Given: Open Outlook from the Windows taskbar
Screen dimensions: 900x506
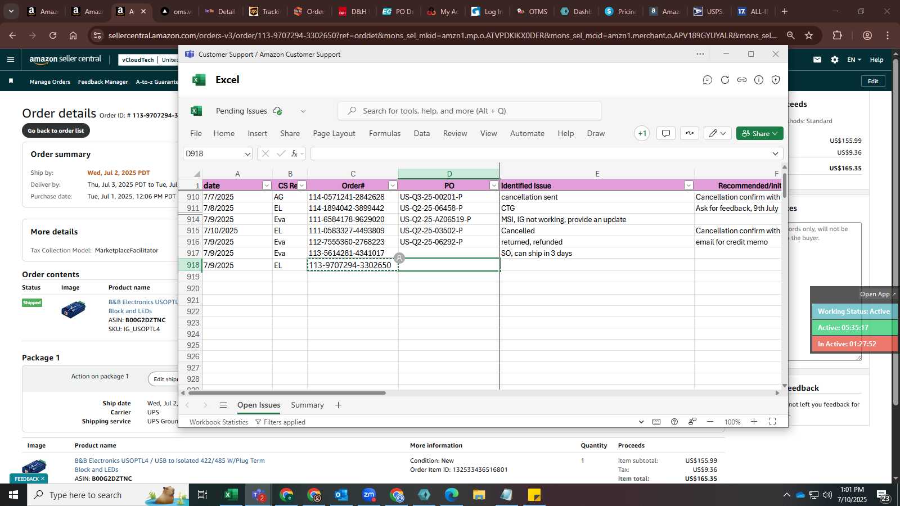Looking at the screenshot, I should 341,495.
